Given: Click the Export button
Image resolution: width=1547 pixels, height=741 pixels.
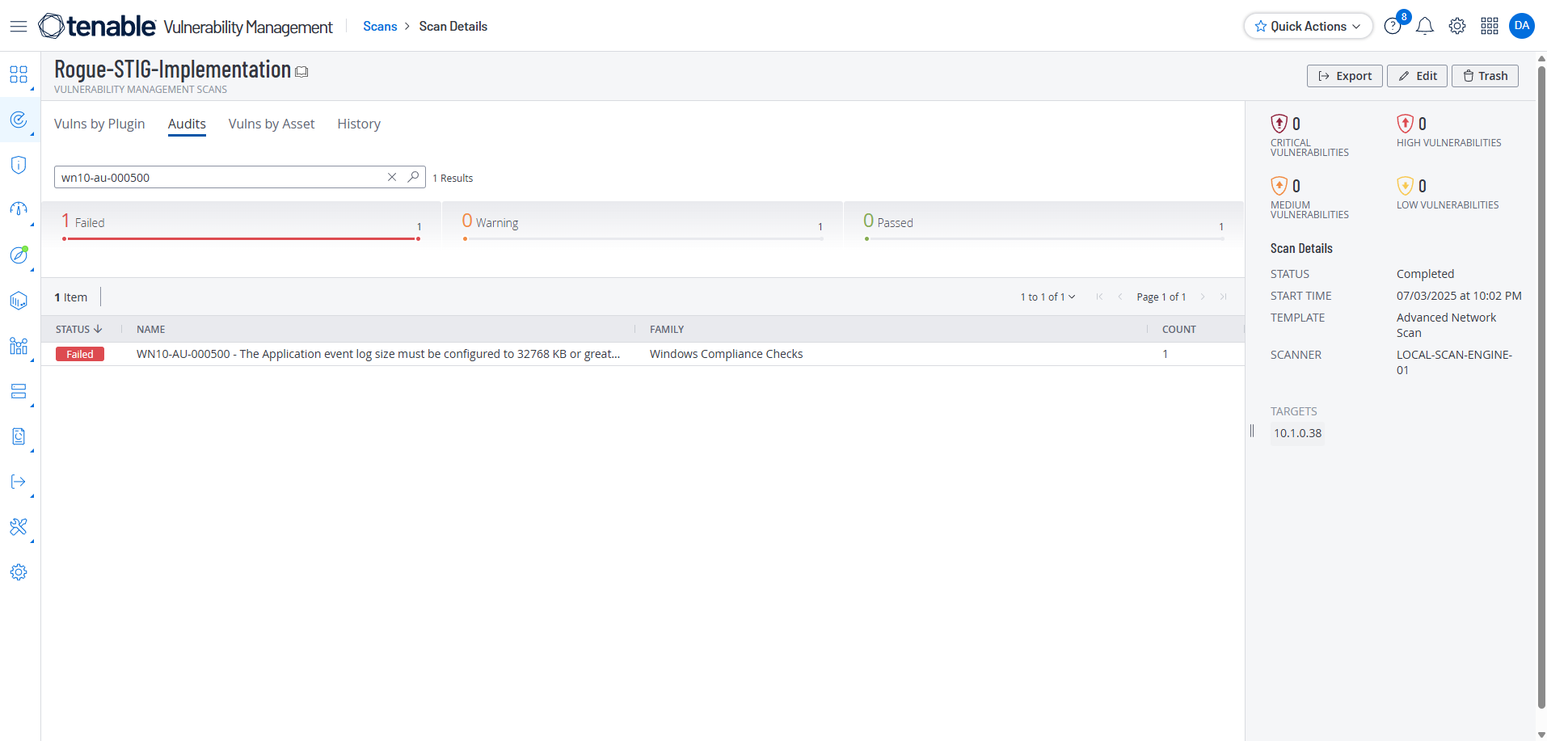Looking at the screenshot, I should click(x=1344, y=76).
